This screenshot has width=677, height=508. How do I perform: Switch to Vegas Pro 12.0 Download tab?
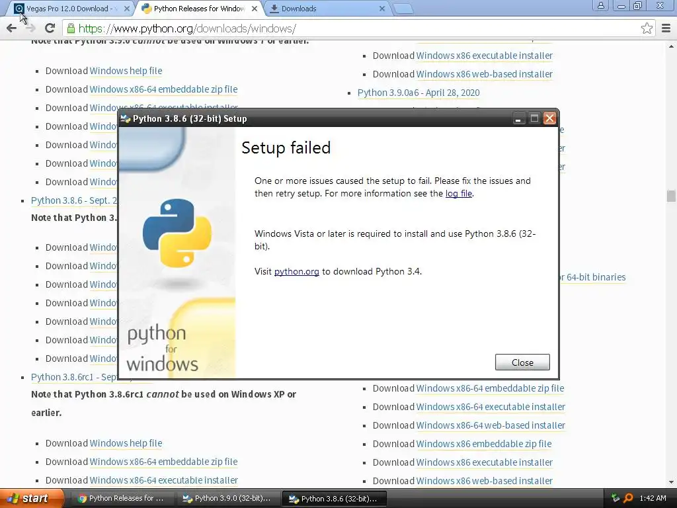coord(69,9)
